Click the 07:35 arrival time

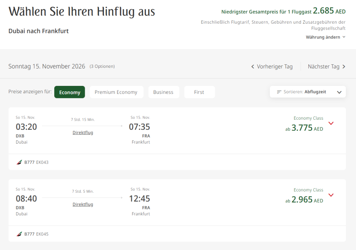click(x=139, y=127)
